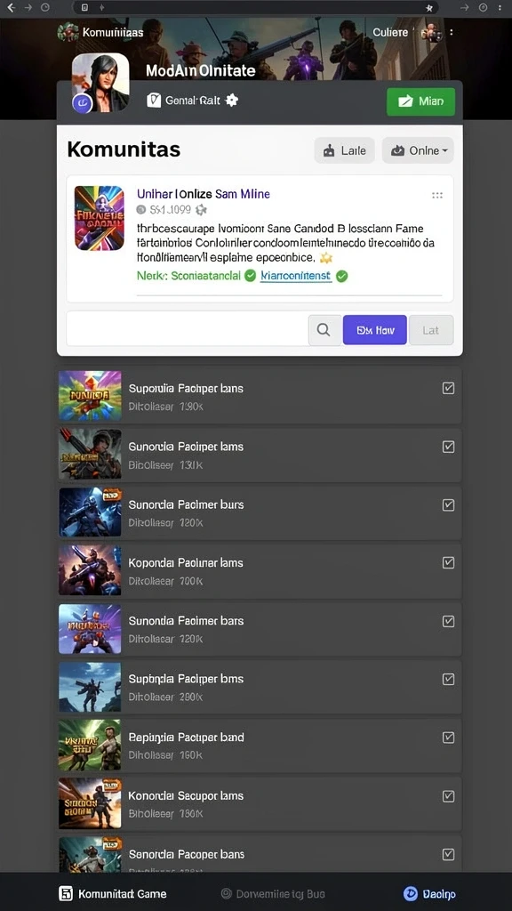Viewport: 512px width, 911px height.
Task: Open the header vertical dots menu
Action: [451, 33]
